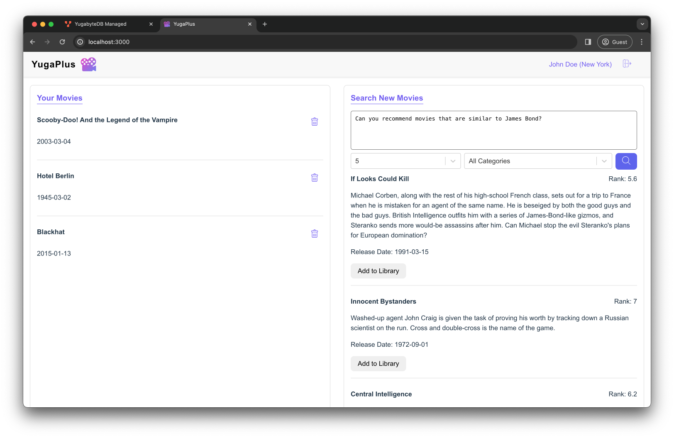
Task: Add Innocent Bystanders to library
Action: (x=378, y=363)
